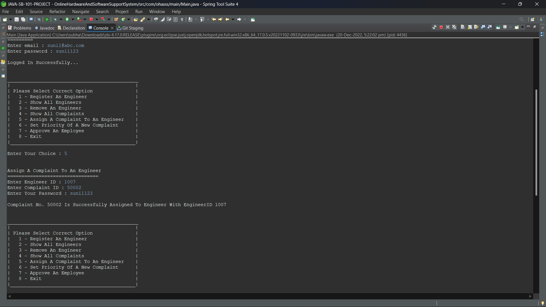Click the Remove All Terminated Launches icon
The height and width of the screenshot is (307, 546).
point(454,27)
